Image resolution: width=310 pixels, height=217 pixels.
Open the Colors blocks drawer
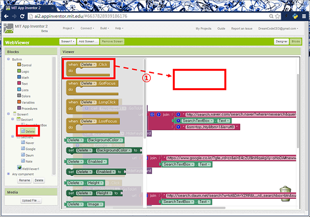(x=24, y=96)
